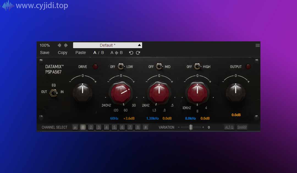Click the DATAMIX PSP A567 logo
297x173 pixels.
[54, 69]
